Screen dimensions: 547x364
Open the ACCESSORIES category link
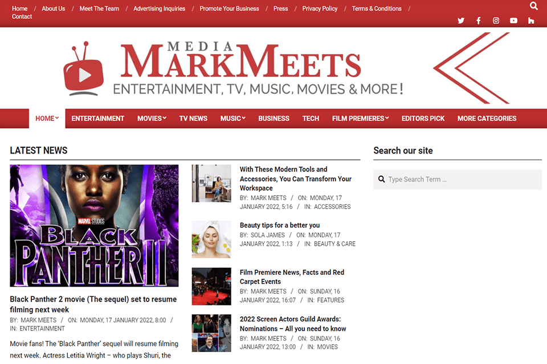(x=332, y=206)
